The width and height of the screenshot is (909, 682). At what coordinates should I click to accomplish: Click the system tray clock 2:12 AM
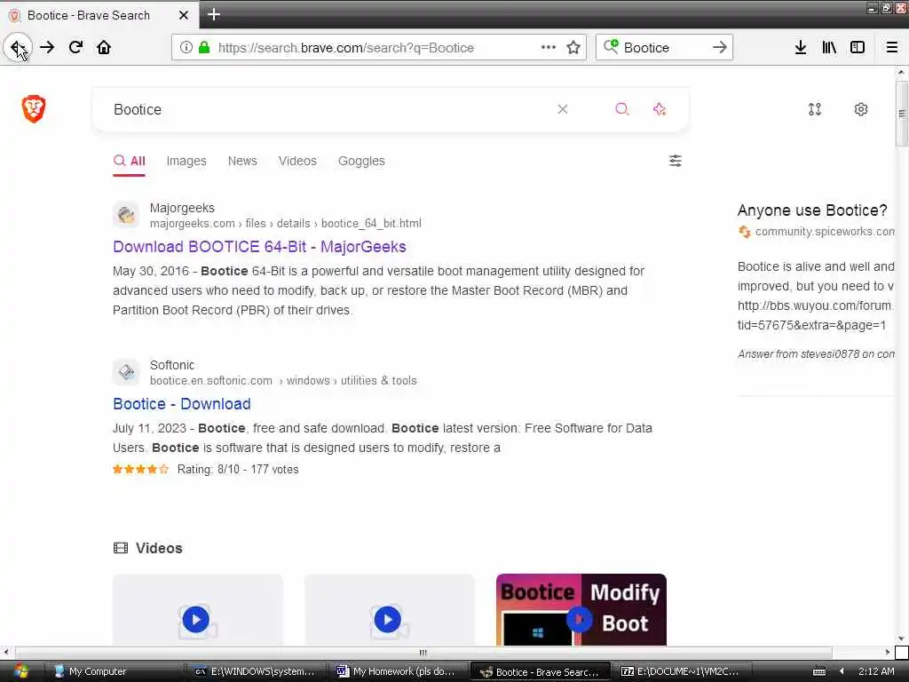coord(876,671)
